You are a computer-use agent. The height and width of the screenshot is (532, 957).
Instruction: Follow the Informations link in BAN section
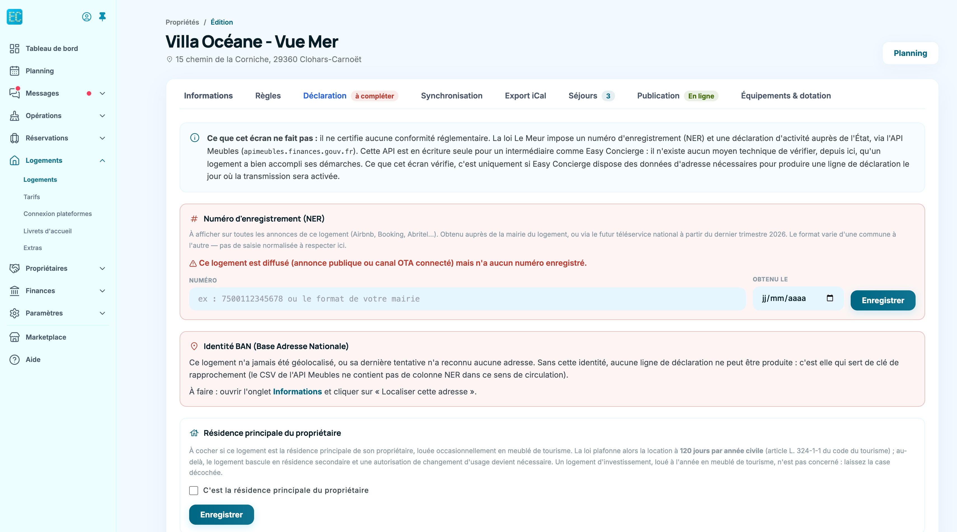coord(297,392)
